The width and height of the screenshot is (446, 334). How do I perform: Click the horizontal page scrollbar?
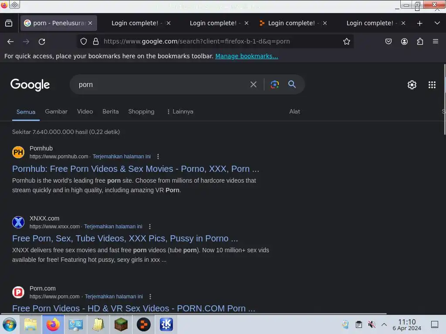193,314
